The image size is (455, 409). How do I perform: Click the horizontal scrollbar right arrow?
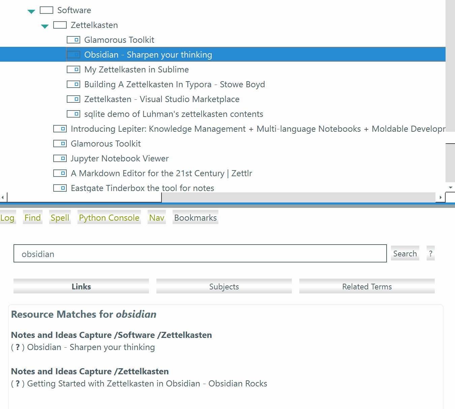[440, 197]
